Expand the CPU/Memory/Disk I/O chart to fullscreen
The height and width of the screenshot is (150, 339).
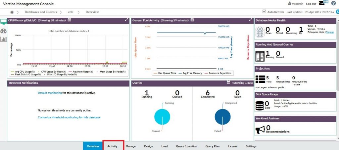pyautogui.click(x=126, y=20)
